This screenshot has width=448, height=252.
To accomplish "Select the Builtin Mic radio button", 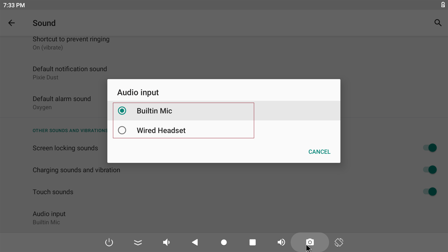I will pos(122,111).
